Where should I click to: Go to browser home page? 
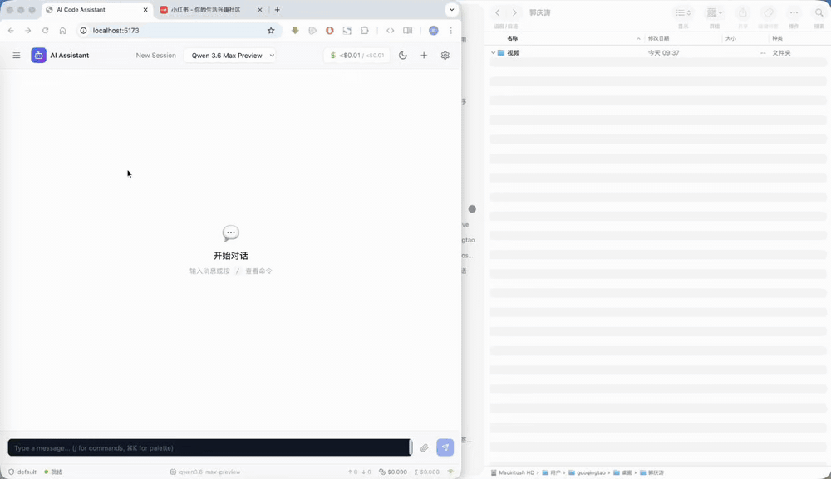pyautogui.click(x=62, y=31)
